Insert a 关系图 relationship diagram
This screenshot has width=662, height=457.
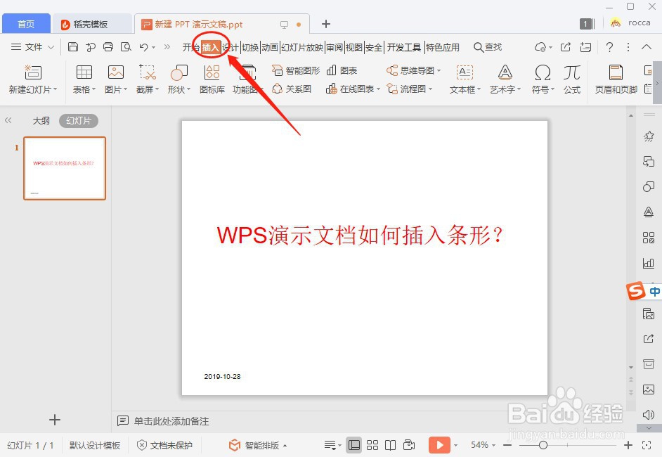click(292, 89)
